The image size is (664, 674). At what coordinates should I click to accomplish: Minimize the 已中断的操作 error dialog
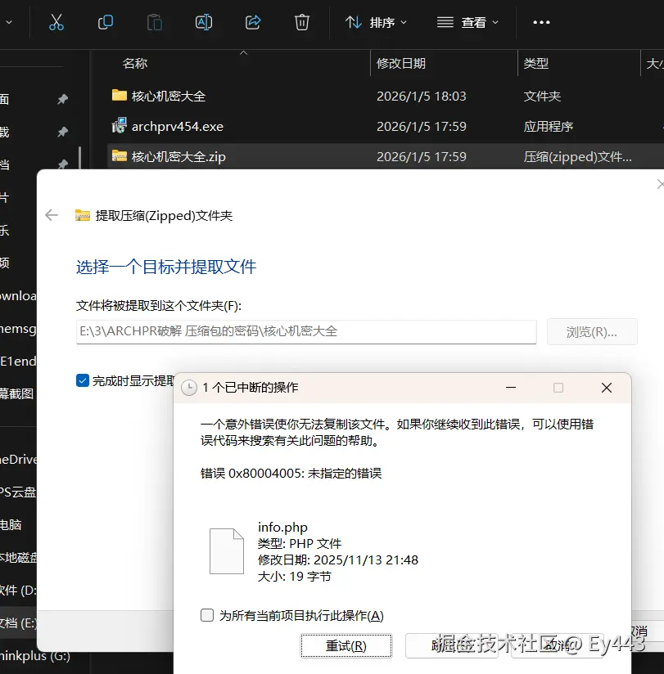coord(511,387)
